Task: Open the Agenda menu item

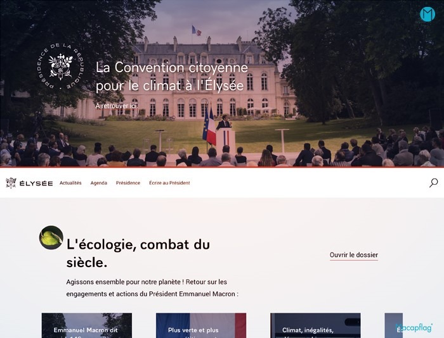Action: coord(99,183)
